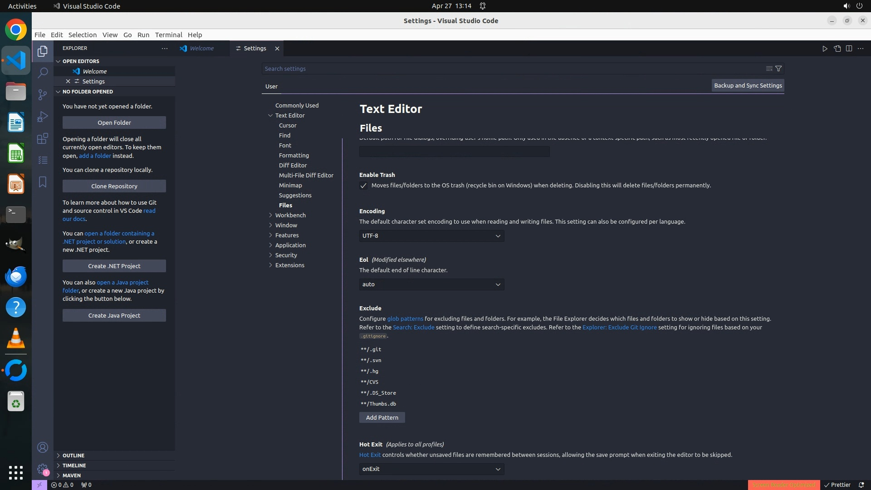Open Settings (JSON) icon in editor toolbar
871x490 pixels.
[837, 49]
